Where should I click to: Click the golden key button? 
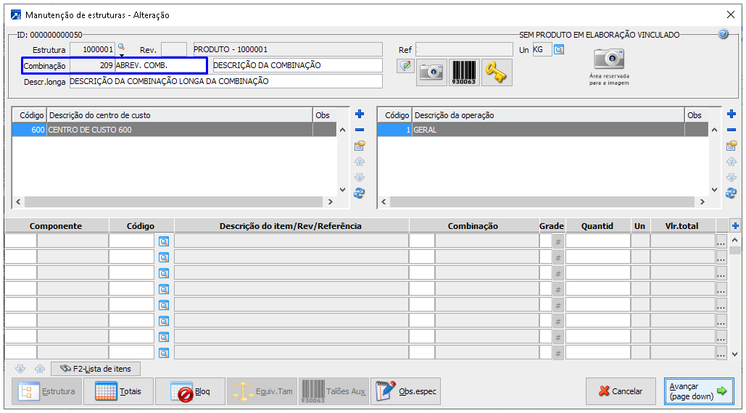click(496, 72)
